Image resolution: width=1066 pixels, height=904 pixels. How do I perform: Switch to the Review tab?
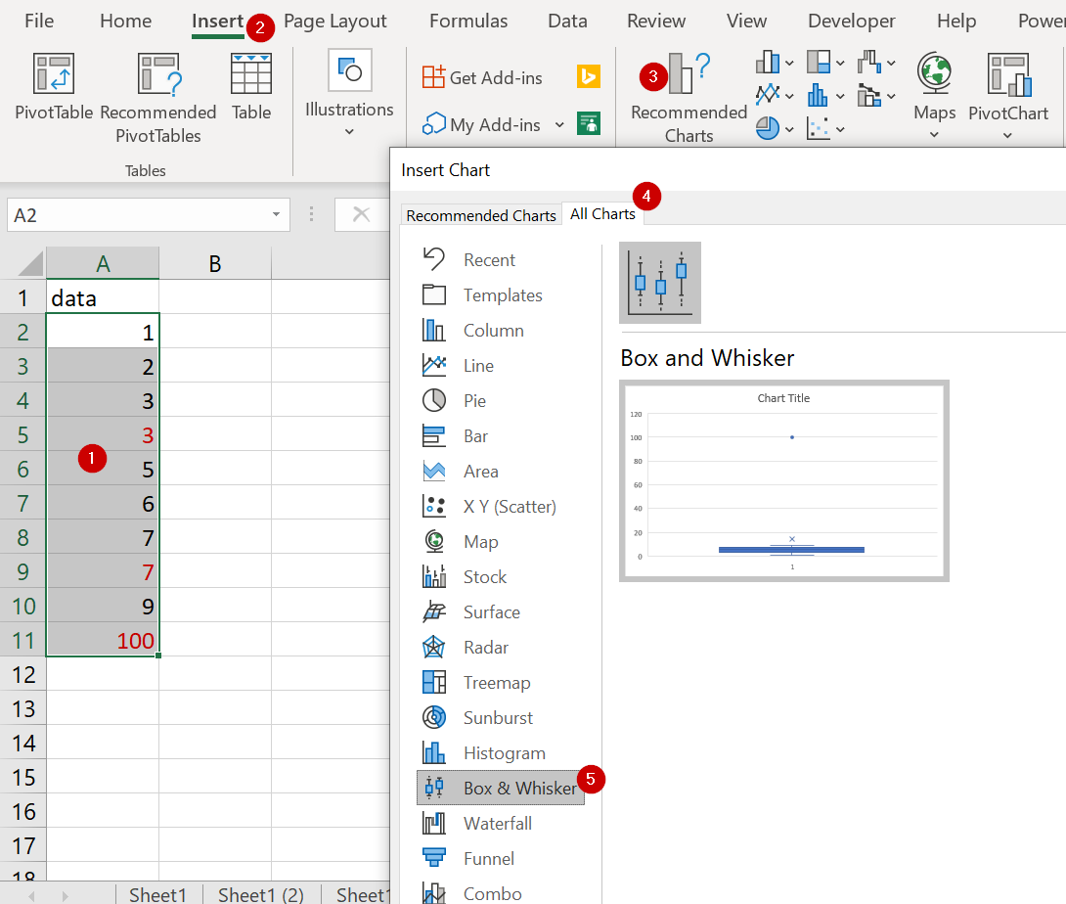click(656, 22)
